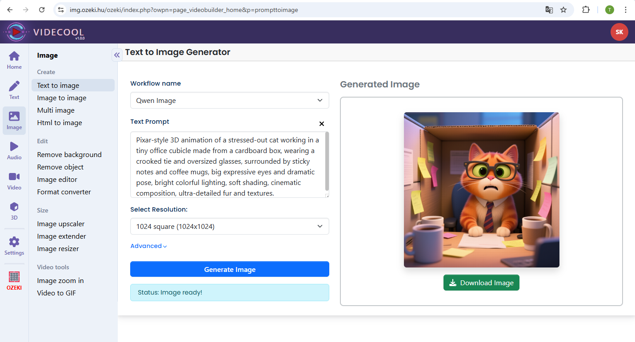Open the Workflow name dropdown
The width and height of the screenshot is (635, 342).
point(229,100)
